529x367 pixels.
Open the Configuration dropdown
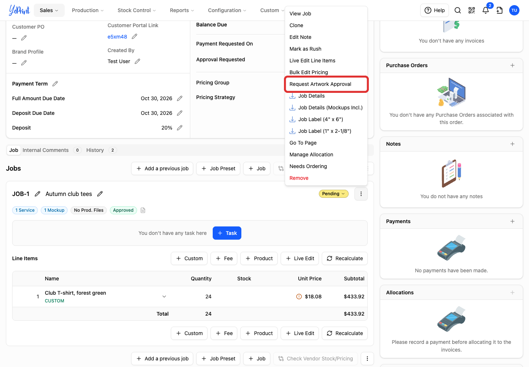click(x=227, y=10)
